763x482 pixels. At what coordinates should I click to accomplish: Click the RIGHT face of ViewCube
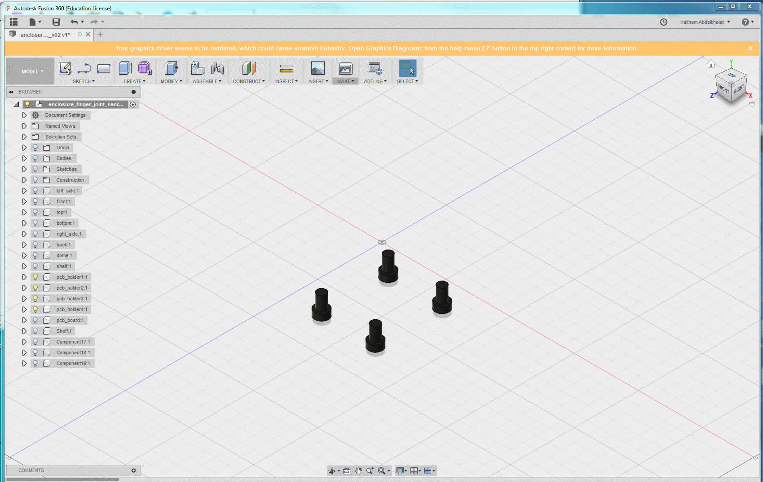click(x=739, y=89)
